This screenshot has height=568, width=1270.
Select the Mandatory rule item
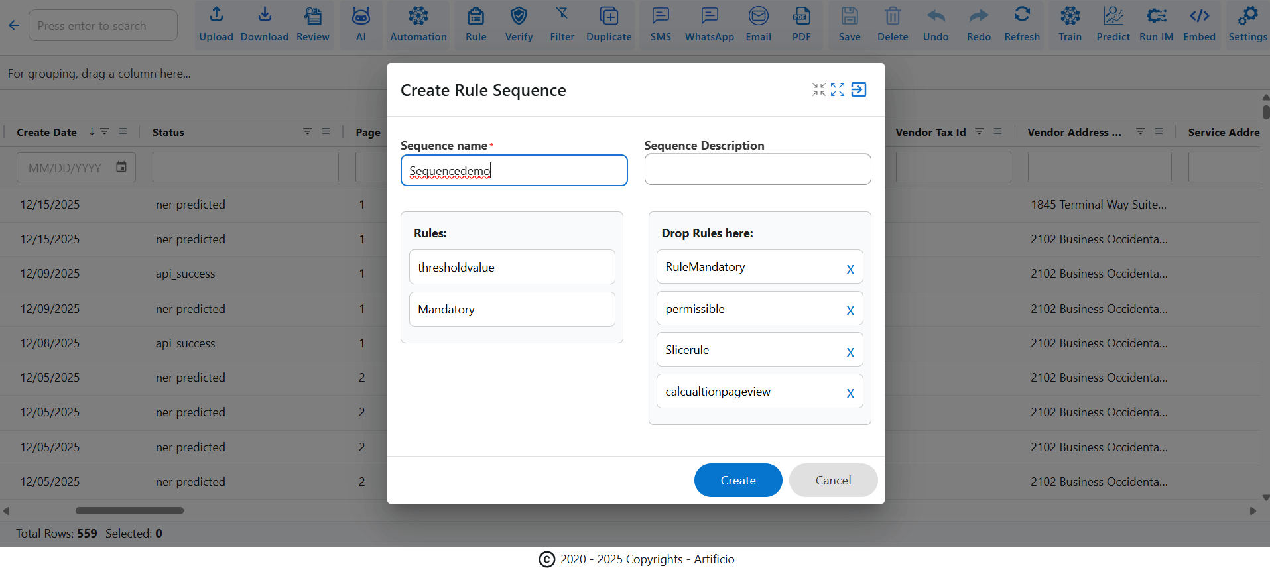point(512,309)
